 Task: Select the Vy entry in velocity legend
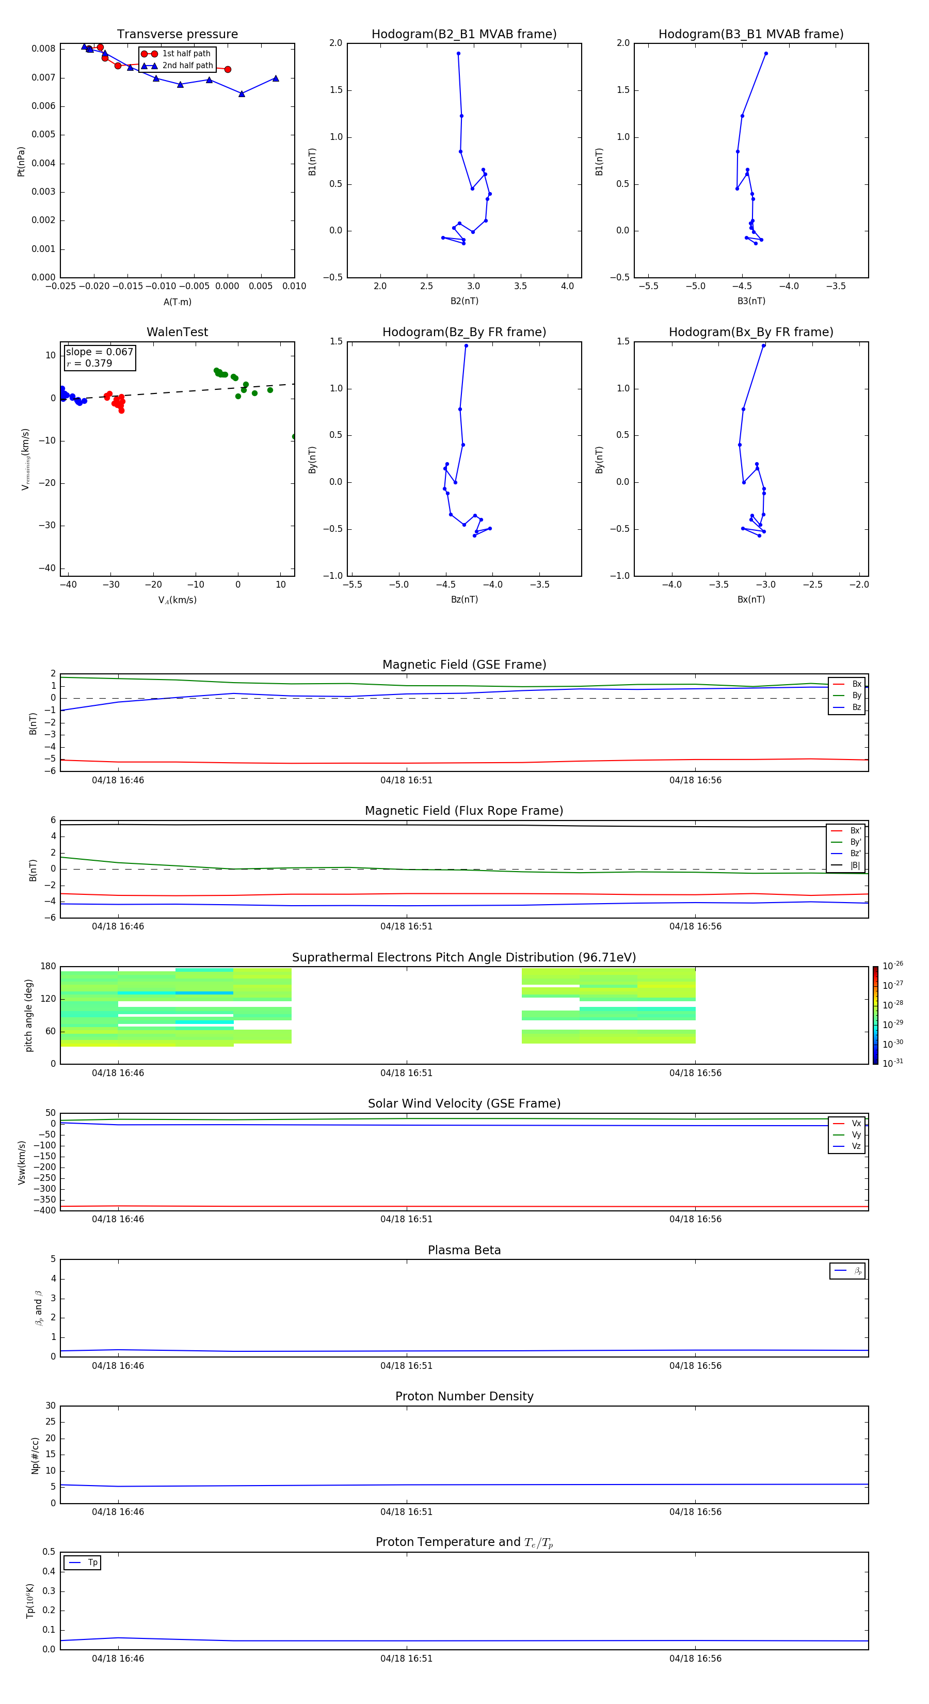point(847,1135)
